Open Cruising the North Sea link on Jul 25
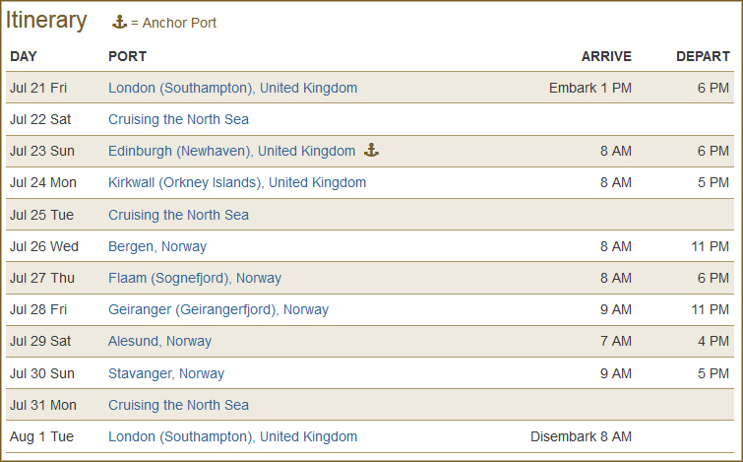Image resolution: width=743 pixels, height=462 pixels. tap(179, 215)
